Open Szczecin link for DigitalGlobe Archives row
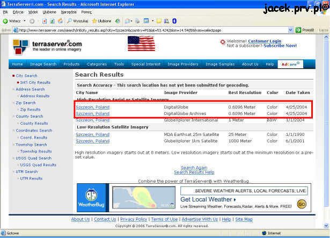 tap(93, 113)
